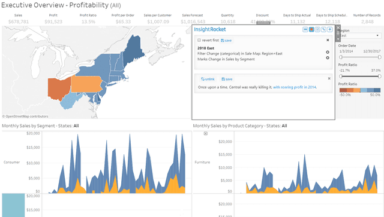Screen dimensions: 384x217
Task: Click the pin icon on panel side handle
Action: 338,33
